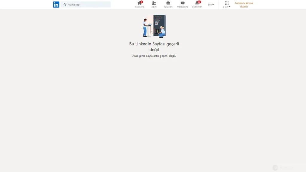The width and height of the screenshot is (306, 172).
Task: Expand the Ben profile dropdown
Action: (211, 4)
